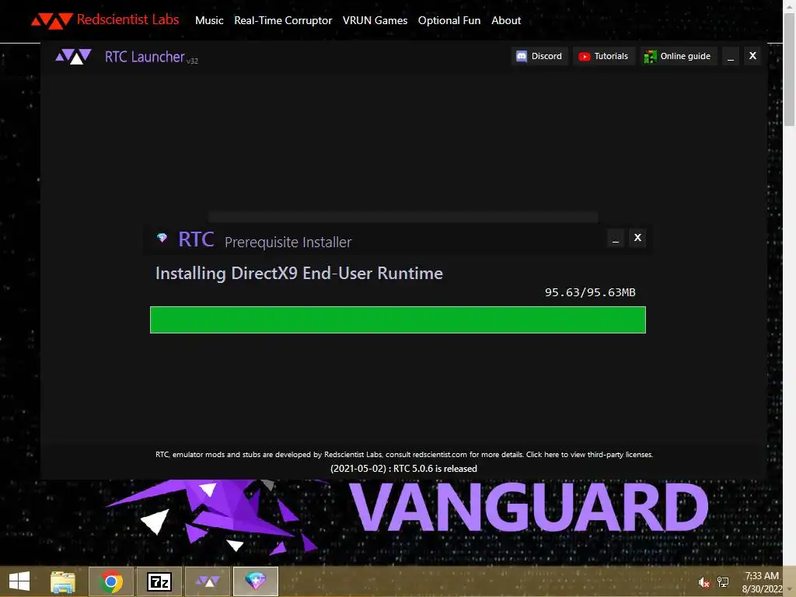This screenshot has width=796, height=597.
Task: Open the Discord button
Action: pyautogui.click(x=539, y=56)
